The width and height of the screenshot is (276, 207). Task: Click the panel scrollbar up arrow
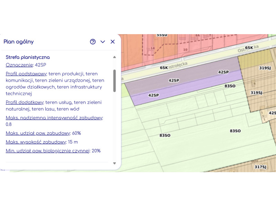(x=115, y=57)
